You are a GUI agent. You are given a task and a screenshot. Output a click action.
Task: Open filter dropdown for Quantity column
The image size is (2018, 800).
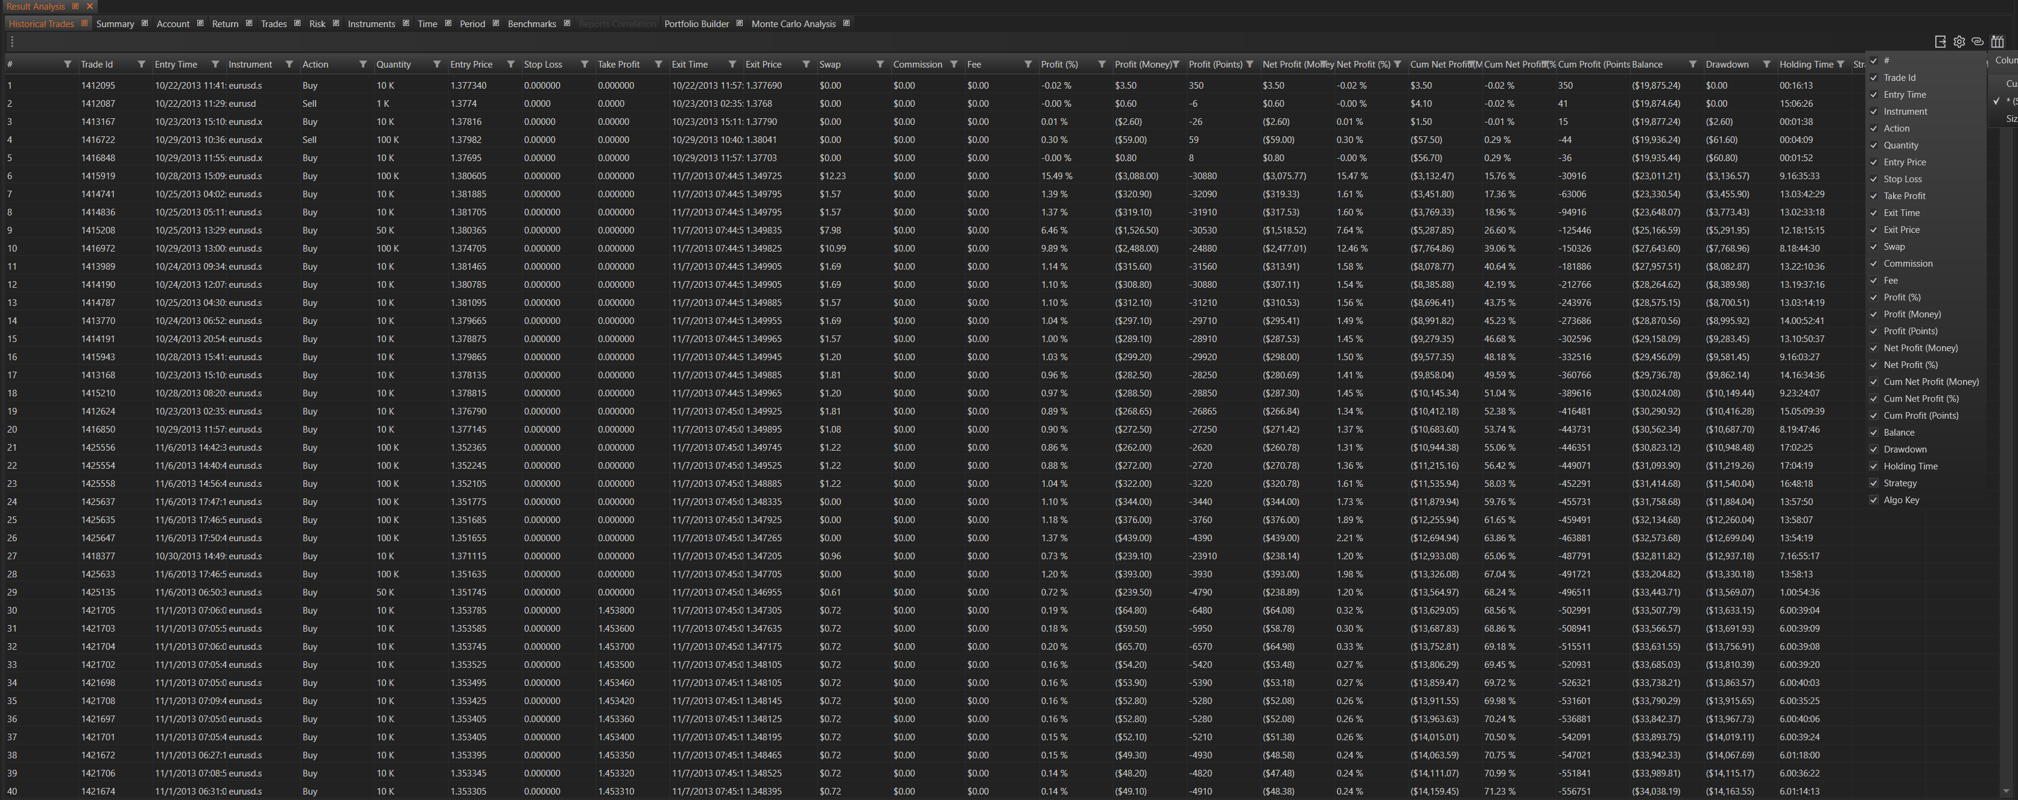[x=436, y=64]
